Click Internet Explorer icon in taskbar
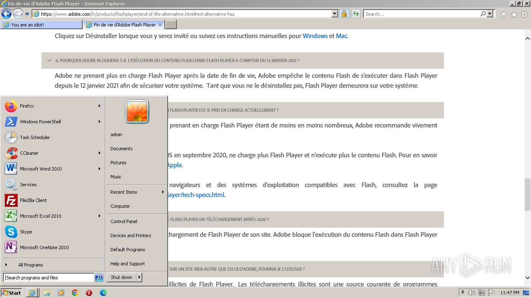Screen dimensions: 531x298 (x=32, y=293)
